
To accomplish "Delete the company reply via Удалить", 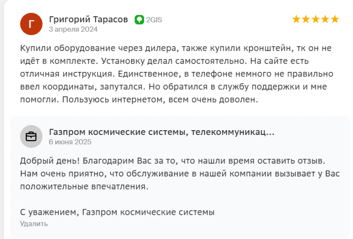I will pos(34,224).
